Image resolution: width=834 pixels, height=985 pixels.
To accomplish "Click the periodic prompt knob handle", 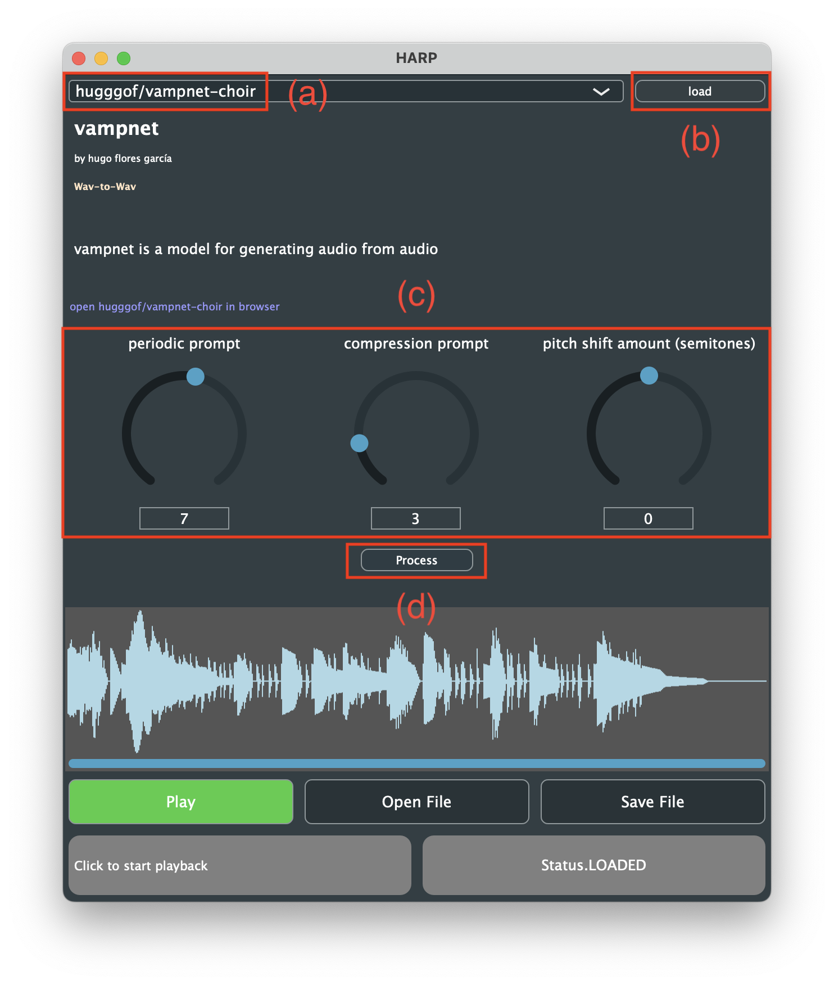I will coord(196,377).
